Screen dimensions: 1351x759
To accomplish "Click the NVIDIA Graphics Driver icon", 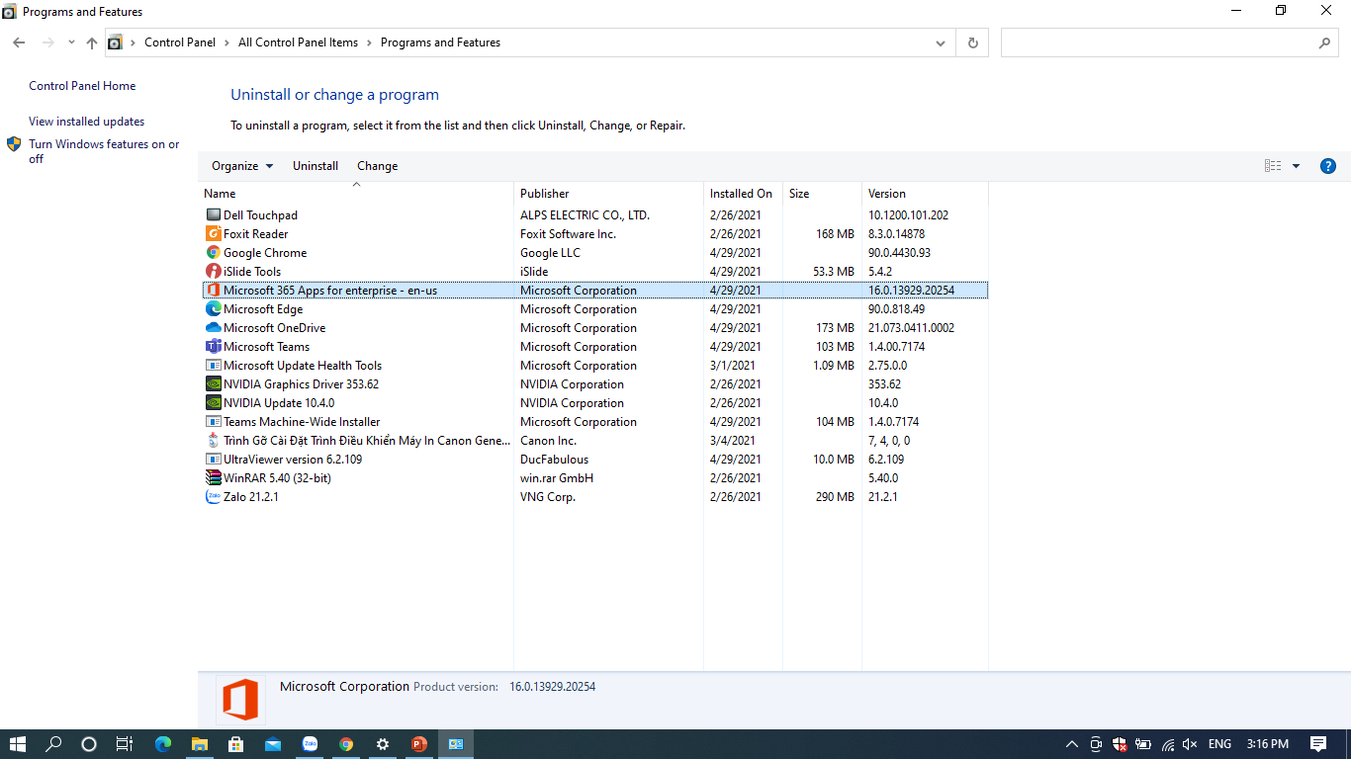I will (x=214, y=384).
